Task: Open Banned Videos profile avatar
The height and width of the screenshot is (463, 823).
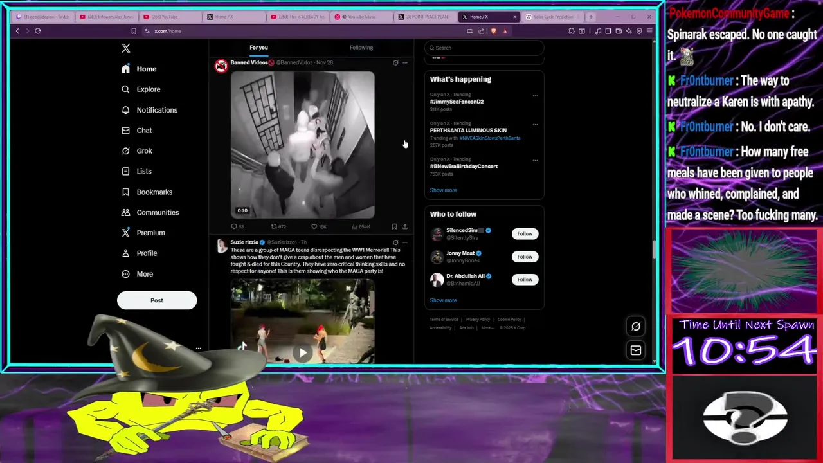Action: 221,66
